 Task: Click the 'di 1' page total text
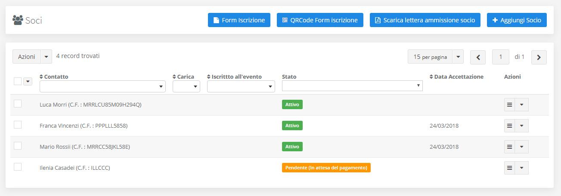pos(520,57)
